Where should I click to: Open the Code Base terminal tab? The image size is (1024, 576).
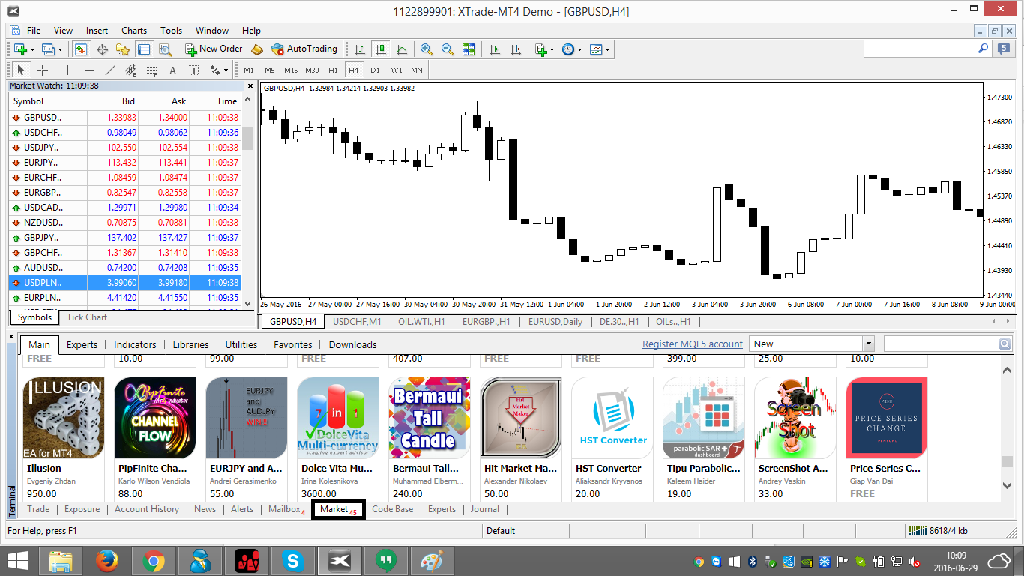point(393,509)
